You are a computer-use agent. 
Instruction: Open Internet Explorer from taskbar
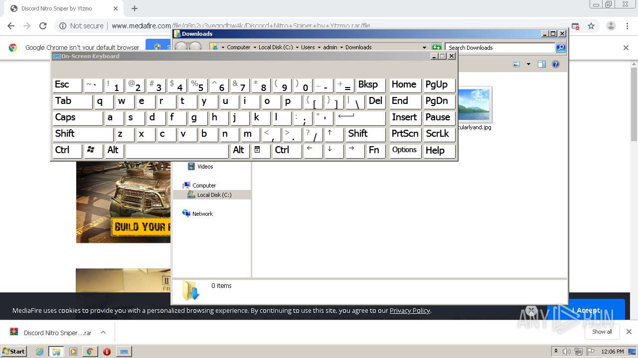[40, 352]
